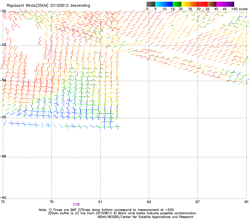Click the gray 0-5 knots color swatch

(x=151, y=4)
